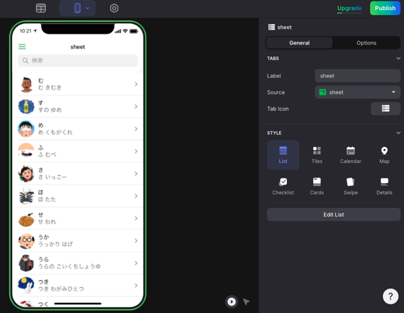Open the device type dropdown arrow
The height and width of the screenshot is (313, 404).
click(88, 8)
